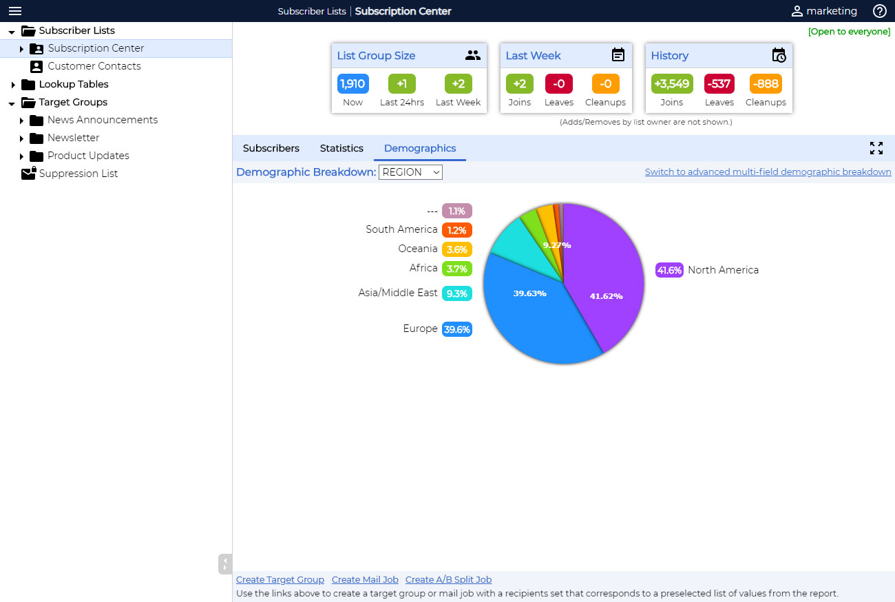Open the REGION demographic breakdown dropdown

[410, 172]
